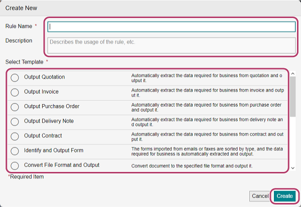Viewport: 301px width, 207px height.
Task: Click the template list scrollbar thumb
Action: (292, 96)
